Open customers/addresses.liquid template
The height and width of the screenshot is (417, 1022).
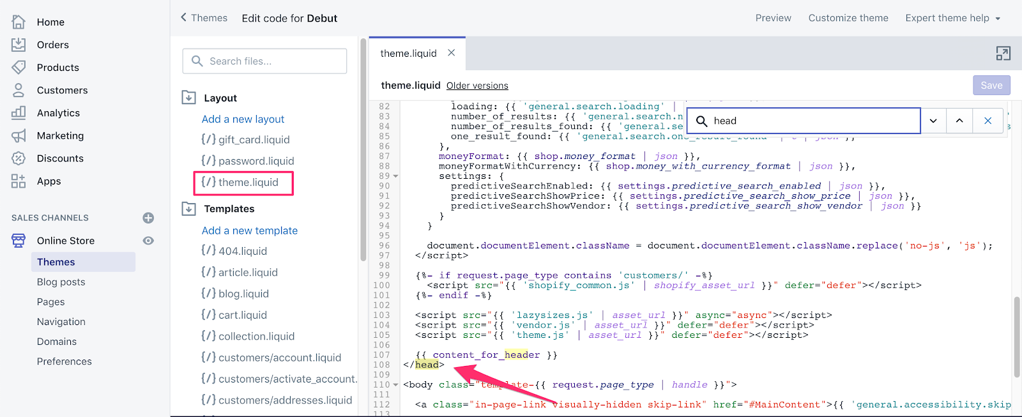coord(276,400)
